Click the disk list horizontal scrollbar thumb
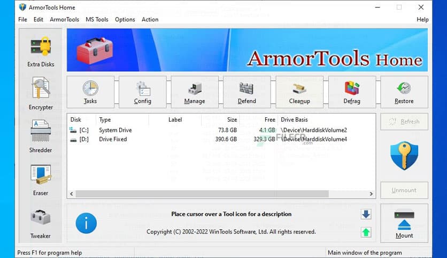The height and width of the screenshot is (258, 447). coord(202,194)
